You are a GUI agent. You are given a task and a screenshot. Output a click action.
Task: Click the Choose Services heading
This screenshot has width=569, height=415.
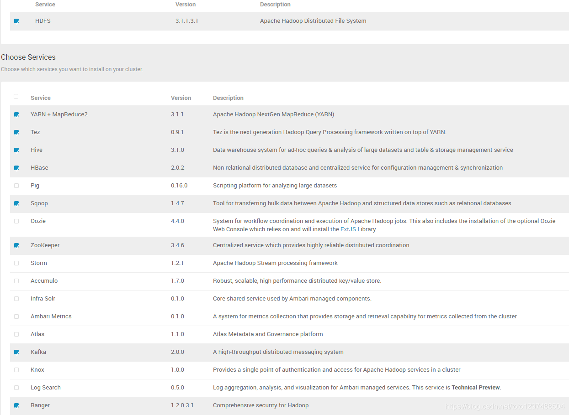point(28,57)
